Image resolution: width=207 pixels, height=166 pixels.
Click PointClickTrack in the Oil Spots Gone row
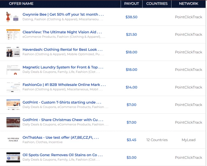pos(188,157)
